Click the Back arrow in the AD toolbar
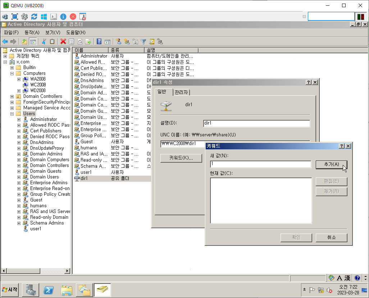Screen dimensions: 369x298 (x=5, y=42)
